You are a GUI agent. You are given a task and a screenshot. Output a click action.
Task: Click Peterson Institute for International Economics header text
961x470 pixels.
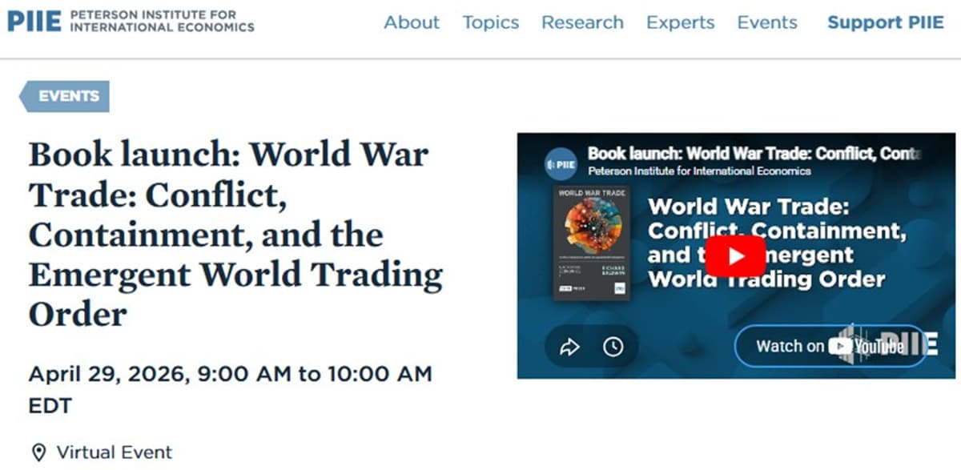[x=163, y=22]
